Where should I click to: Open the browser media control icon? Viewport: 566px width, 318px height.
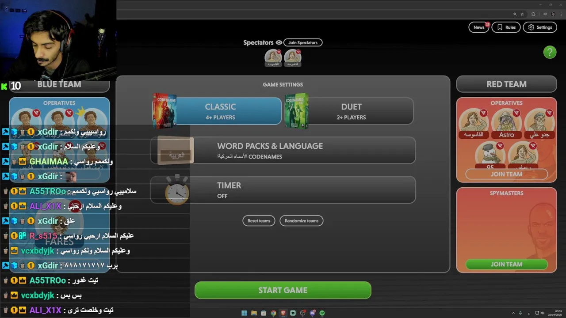(545, 14)
